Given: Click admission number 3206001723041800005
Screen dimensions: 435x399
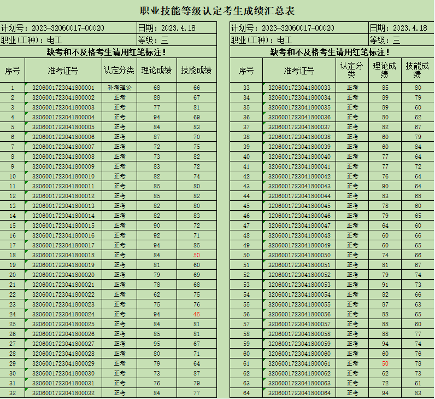Looking at the screenshot, I should [63, 127].
